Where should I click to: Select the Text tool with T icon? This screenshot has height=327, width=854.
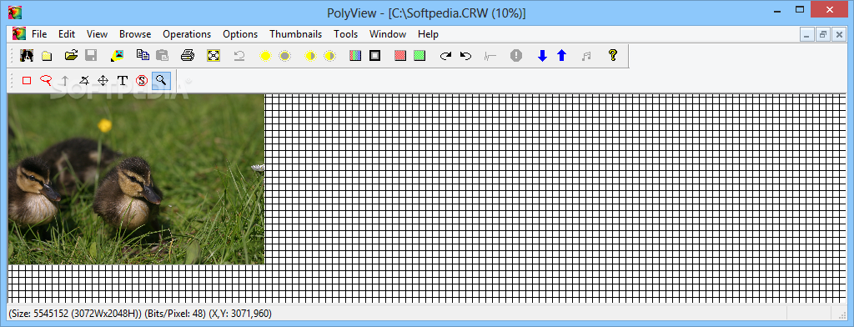point(123,81)
